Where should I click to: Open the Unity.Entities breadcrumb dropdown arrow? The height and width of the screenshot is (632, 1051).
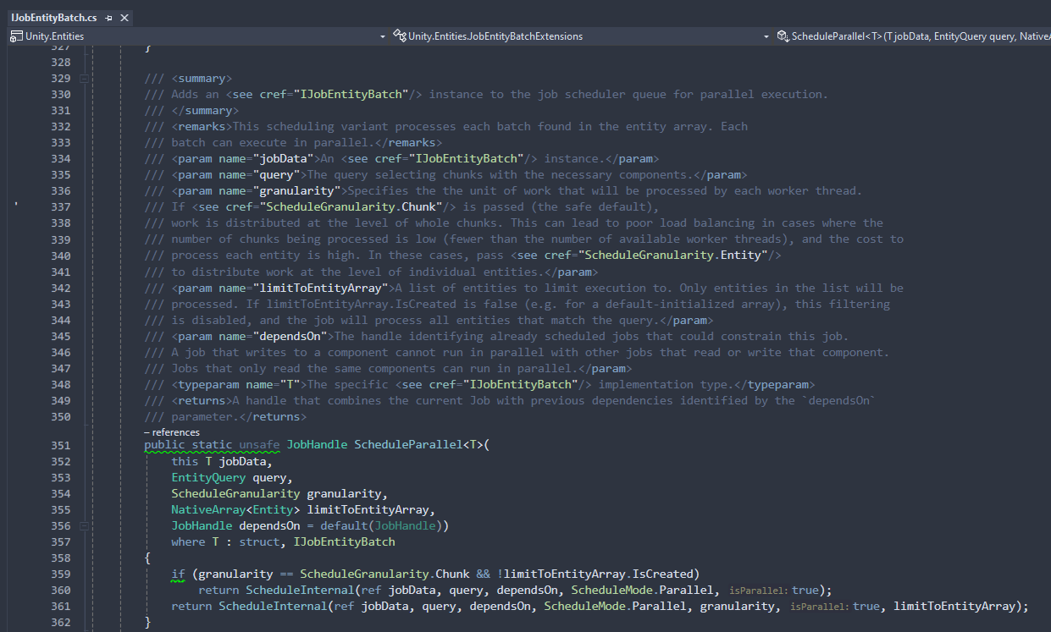[382, 36]
